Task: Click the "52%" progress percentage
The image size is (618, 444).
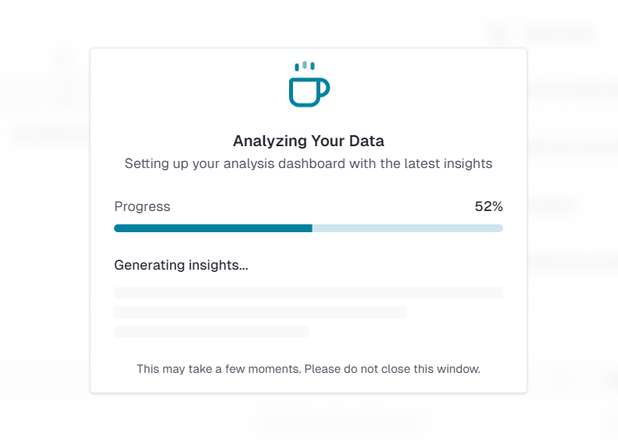Action: [x=488, y=206]
